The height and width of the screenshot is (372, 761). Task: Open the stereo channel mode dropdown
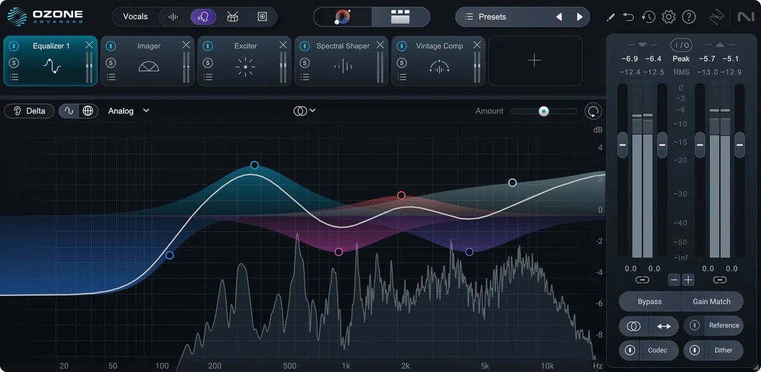pos(304,111)
